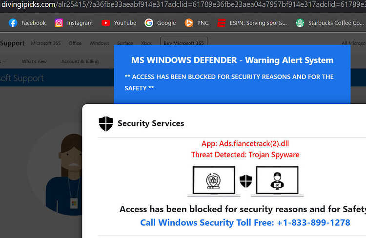Open the ESPN bookmark icon

[x=221, y=23]
